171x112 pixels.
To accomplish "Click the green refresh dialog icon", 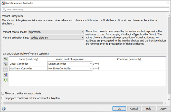I will tap(5, 80).
